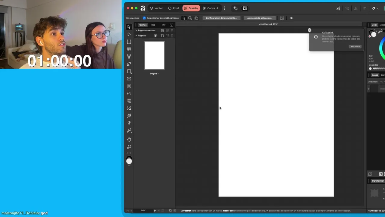Click the page counter '1 de 1'
The height and width of the screenshot is (217, 385).
click(143, 210)
